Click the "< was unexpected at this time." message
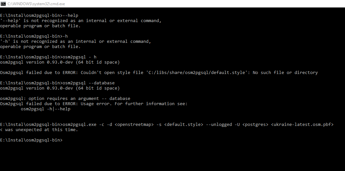The width and height of the screenshot is (345, 171). 39,130
